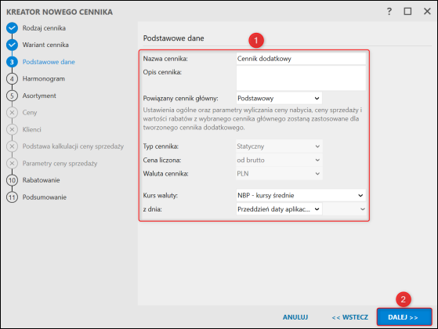Open the Waluta cennika PLN dropdown

(279, 173)
